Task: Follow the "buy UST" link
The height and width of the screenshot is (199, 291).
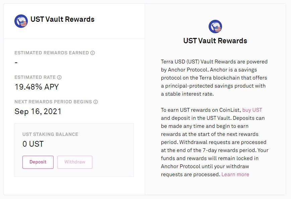Action: pos(252,110)
